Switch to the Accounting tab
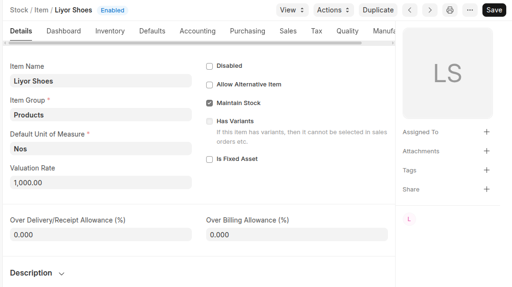The width and height of the screenshot is (512, 287). pyautogui.click(x=198, y=31)
